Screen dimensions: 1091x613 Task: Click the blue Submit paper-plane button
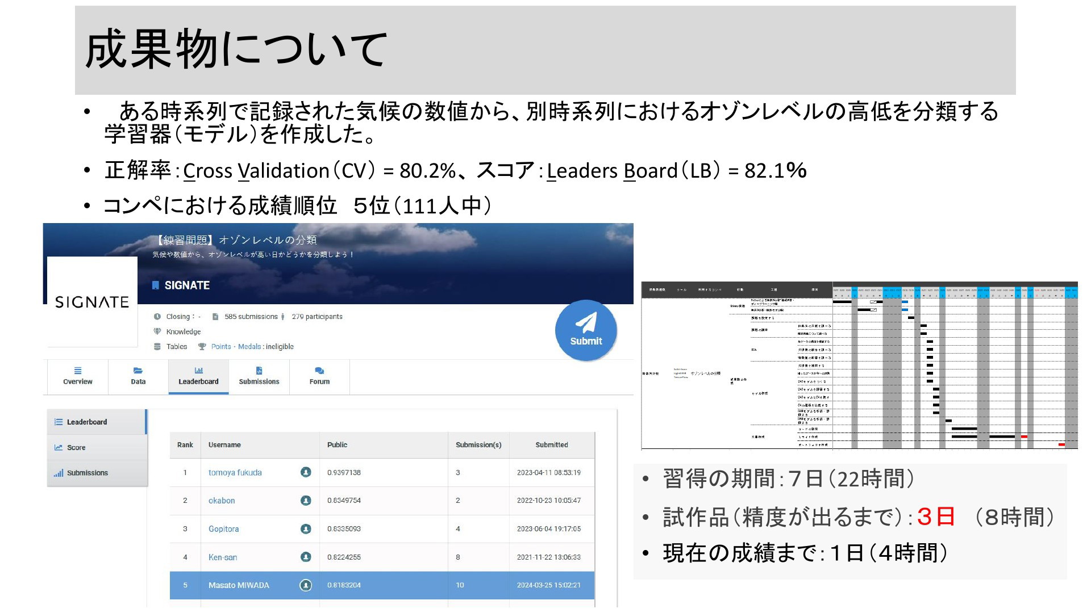pyautogui.click(x=586, y=331)
